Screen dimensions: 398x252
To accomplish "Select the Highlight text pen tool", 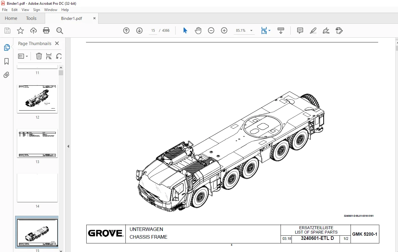I will [x=313, y=31].
